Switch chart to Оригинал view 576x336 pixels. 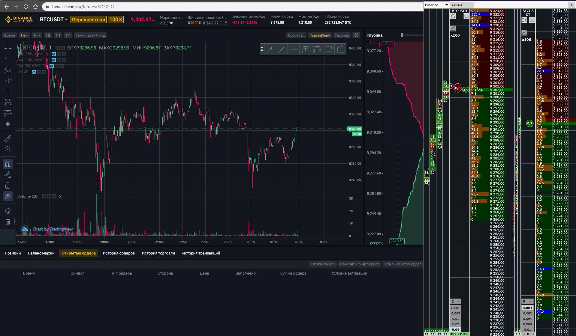(x=296, y=35)
